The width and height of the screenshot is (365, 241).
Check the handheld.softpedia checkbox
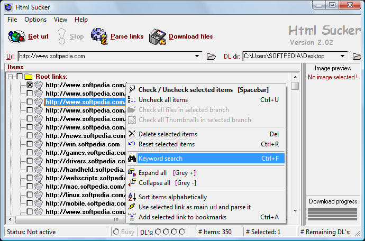(30, 169)
